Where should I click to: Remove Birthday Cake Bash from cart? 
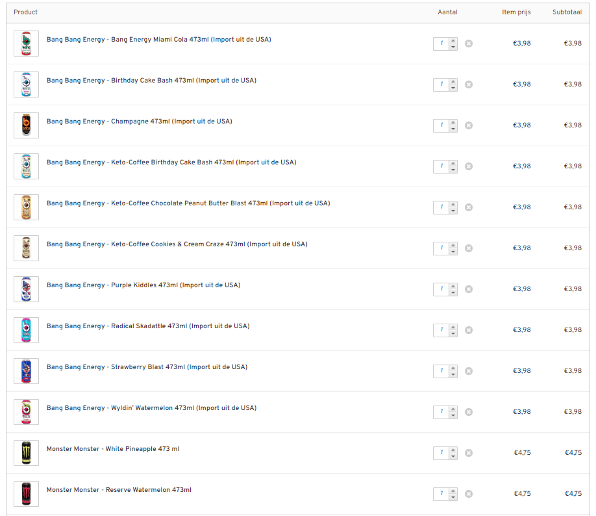[x=469, y=84]
